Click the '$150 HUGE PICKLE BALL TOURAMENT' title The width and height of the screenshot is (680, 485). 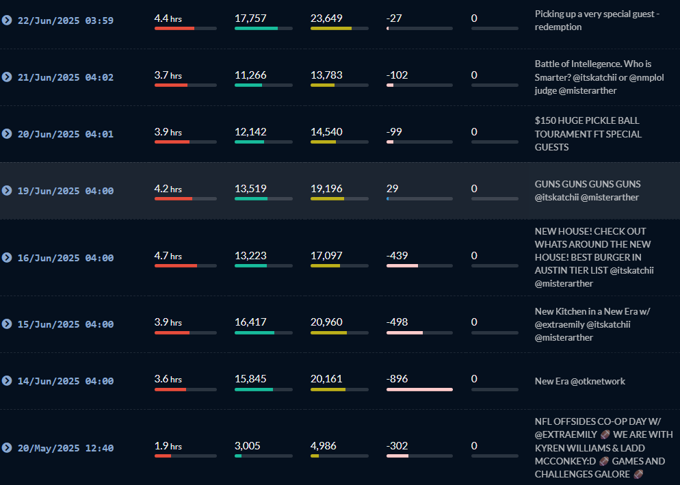click(x=588, y=133)
